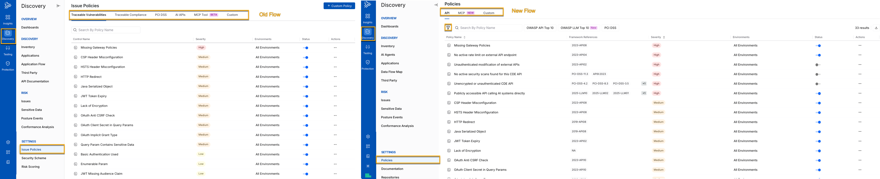The image size is (880, 179).
Task: Open the filter funnel icon on Policies page
Action: point(448,28)
